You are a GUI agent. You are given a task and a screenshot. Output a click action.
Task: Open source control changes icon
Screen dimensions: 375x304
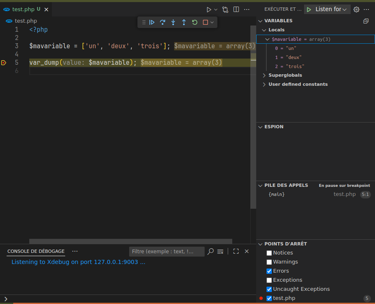tap(225, 9)
